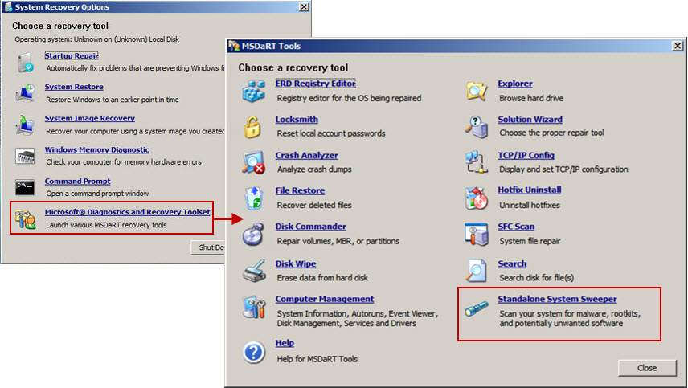Click the System Restore icon in System Recovery Options

26,93
